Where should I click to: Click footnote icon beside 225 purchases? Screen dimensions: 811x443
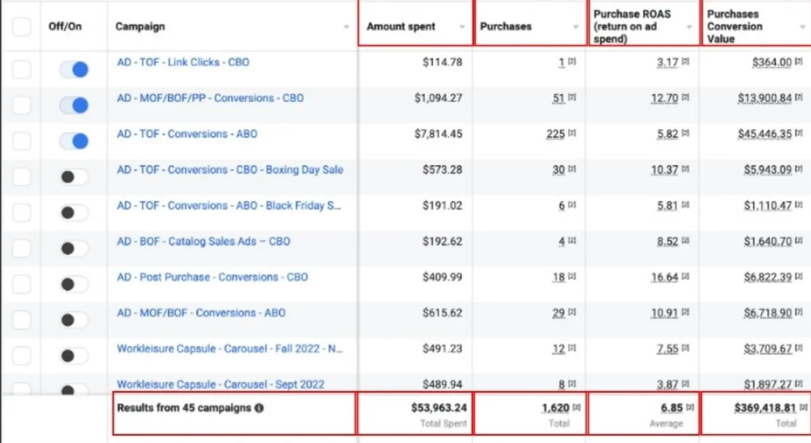point(572,134)
